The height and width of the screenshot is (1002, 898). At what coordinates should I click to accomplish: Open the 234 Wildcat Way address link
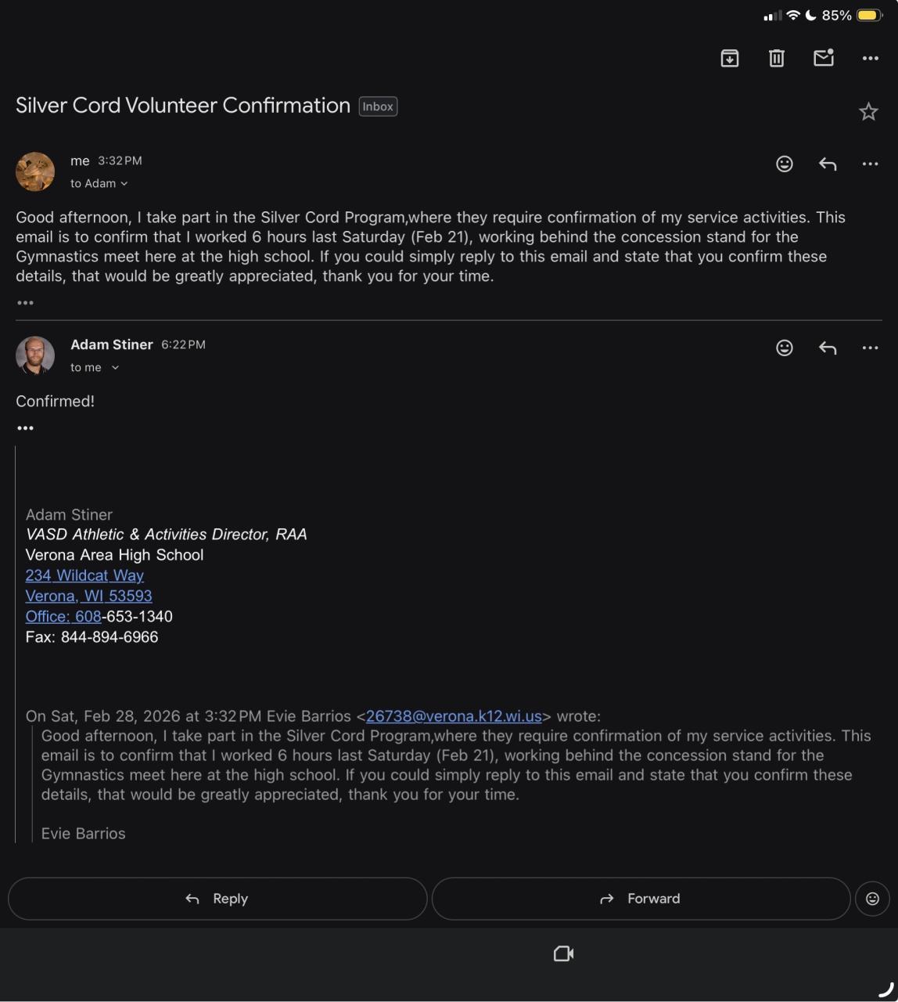[84, 575]
